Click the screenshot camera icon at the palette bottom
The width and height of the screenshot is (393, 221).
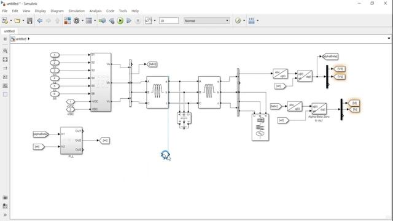5,198
